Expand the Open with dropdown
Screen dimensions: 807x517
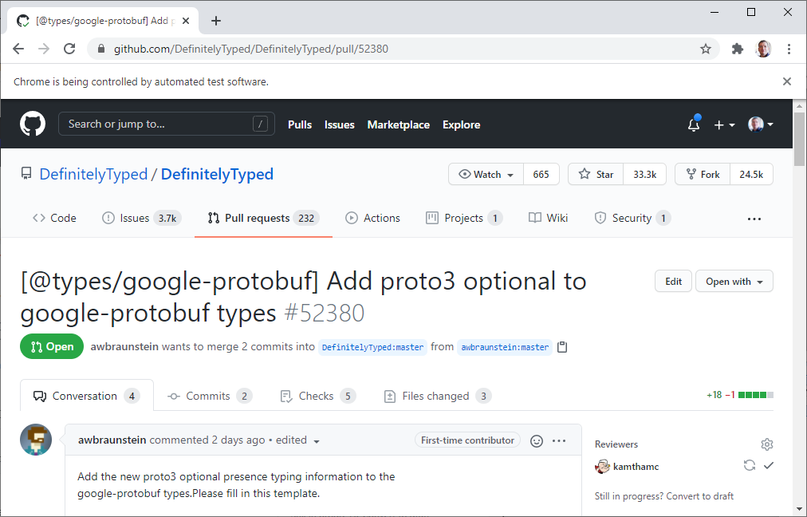click(734, 281)
